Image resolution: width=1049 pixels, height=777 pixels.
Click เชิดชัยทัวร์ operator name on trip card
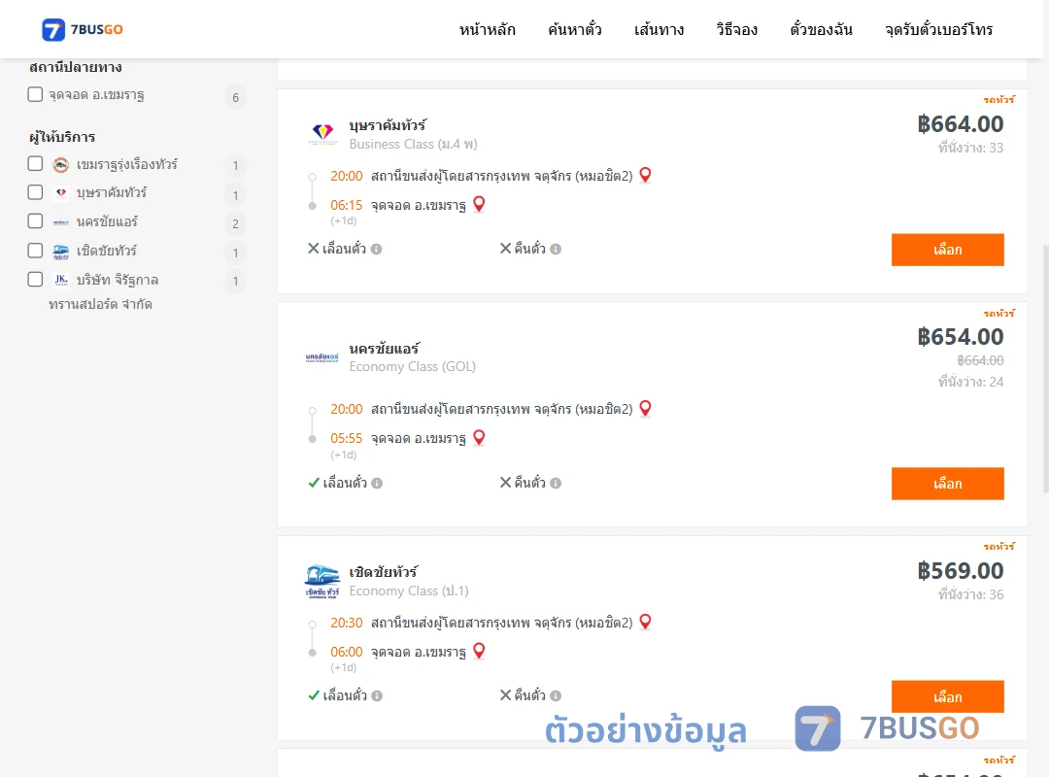(x=384, y=572)
